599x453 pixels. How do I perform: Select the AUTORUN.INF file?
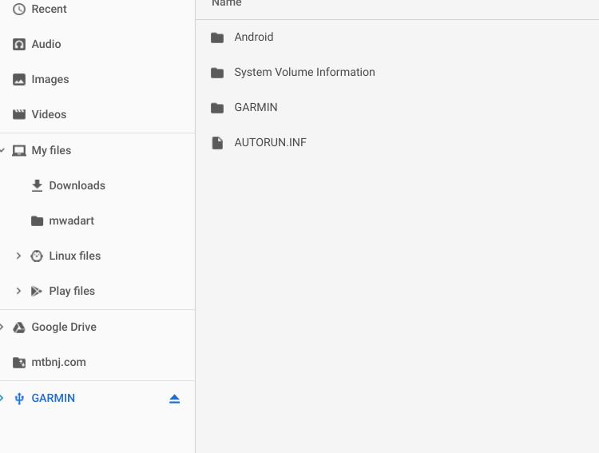pos(270,143)
